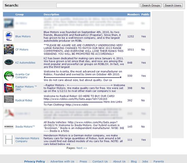Viewport: 187px width, 163px height.
Task: Open the Radical Ridez gray thumbnail
Action: pos(9,99)
